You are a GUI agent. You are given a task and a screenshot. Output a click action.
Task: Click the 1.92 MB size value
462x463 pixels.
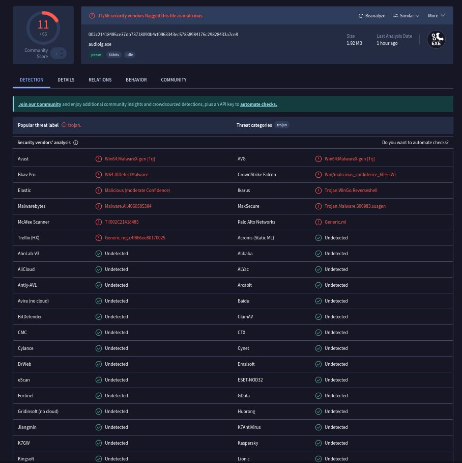(354, 43)
